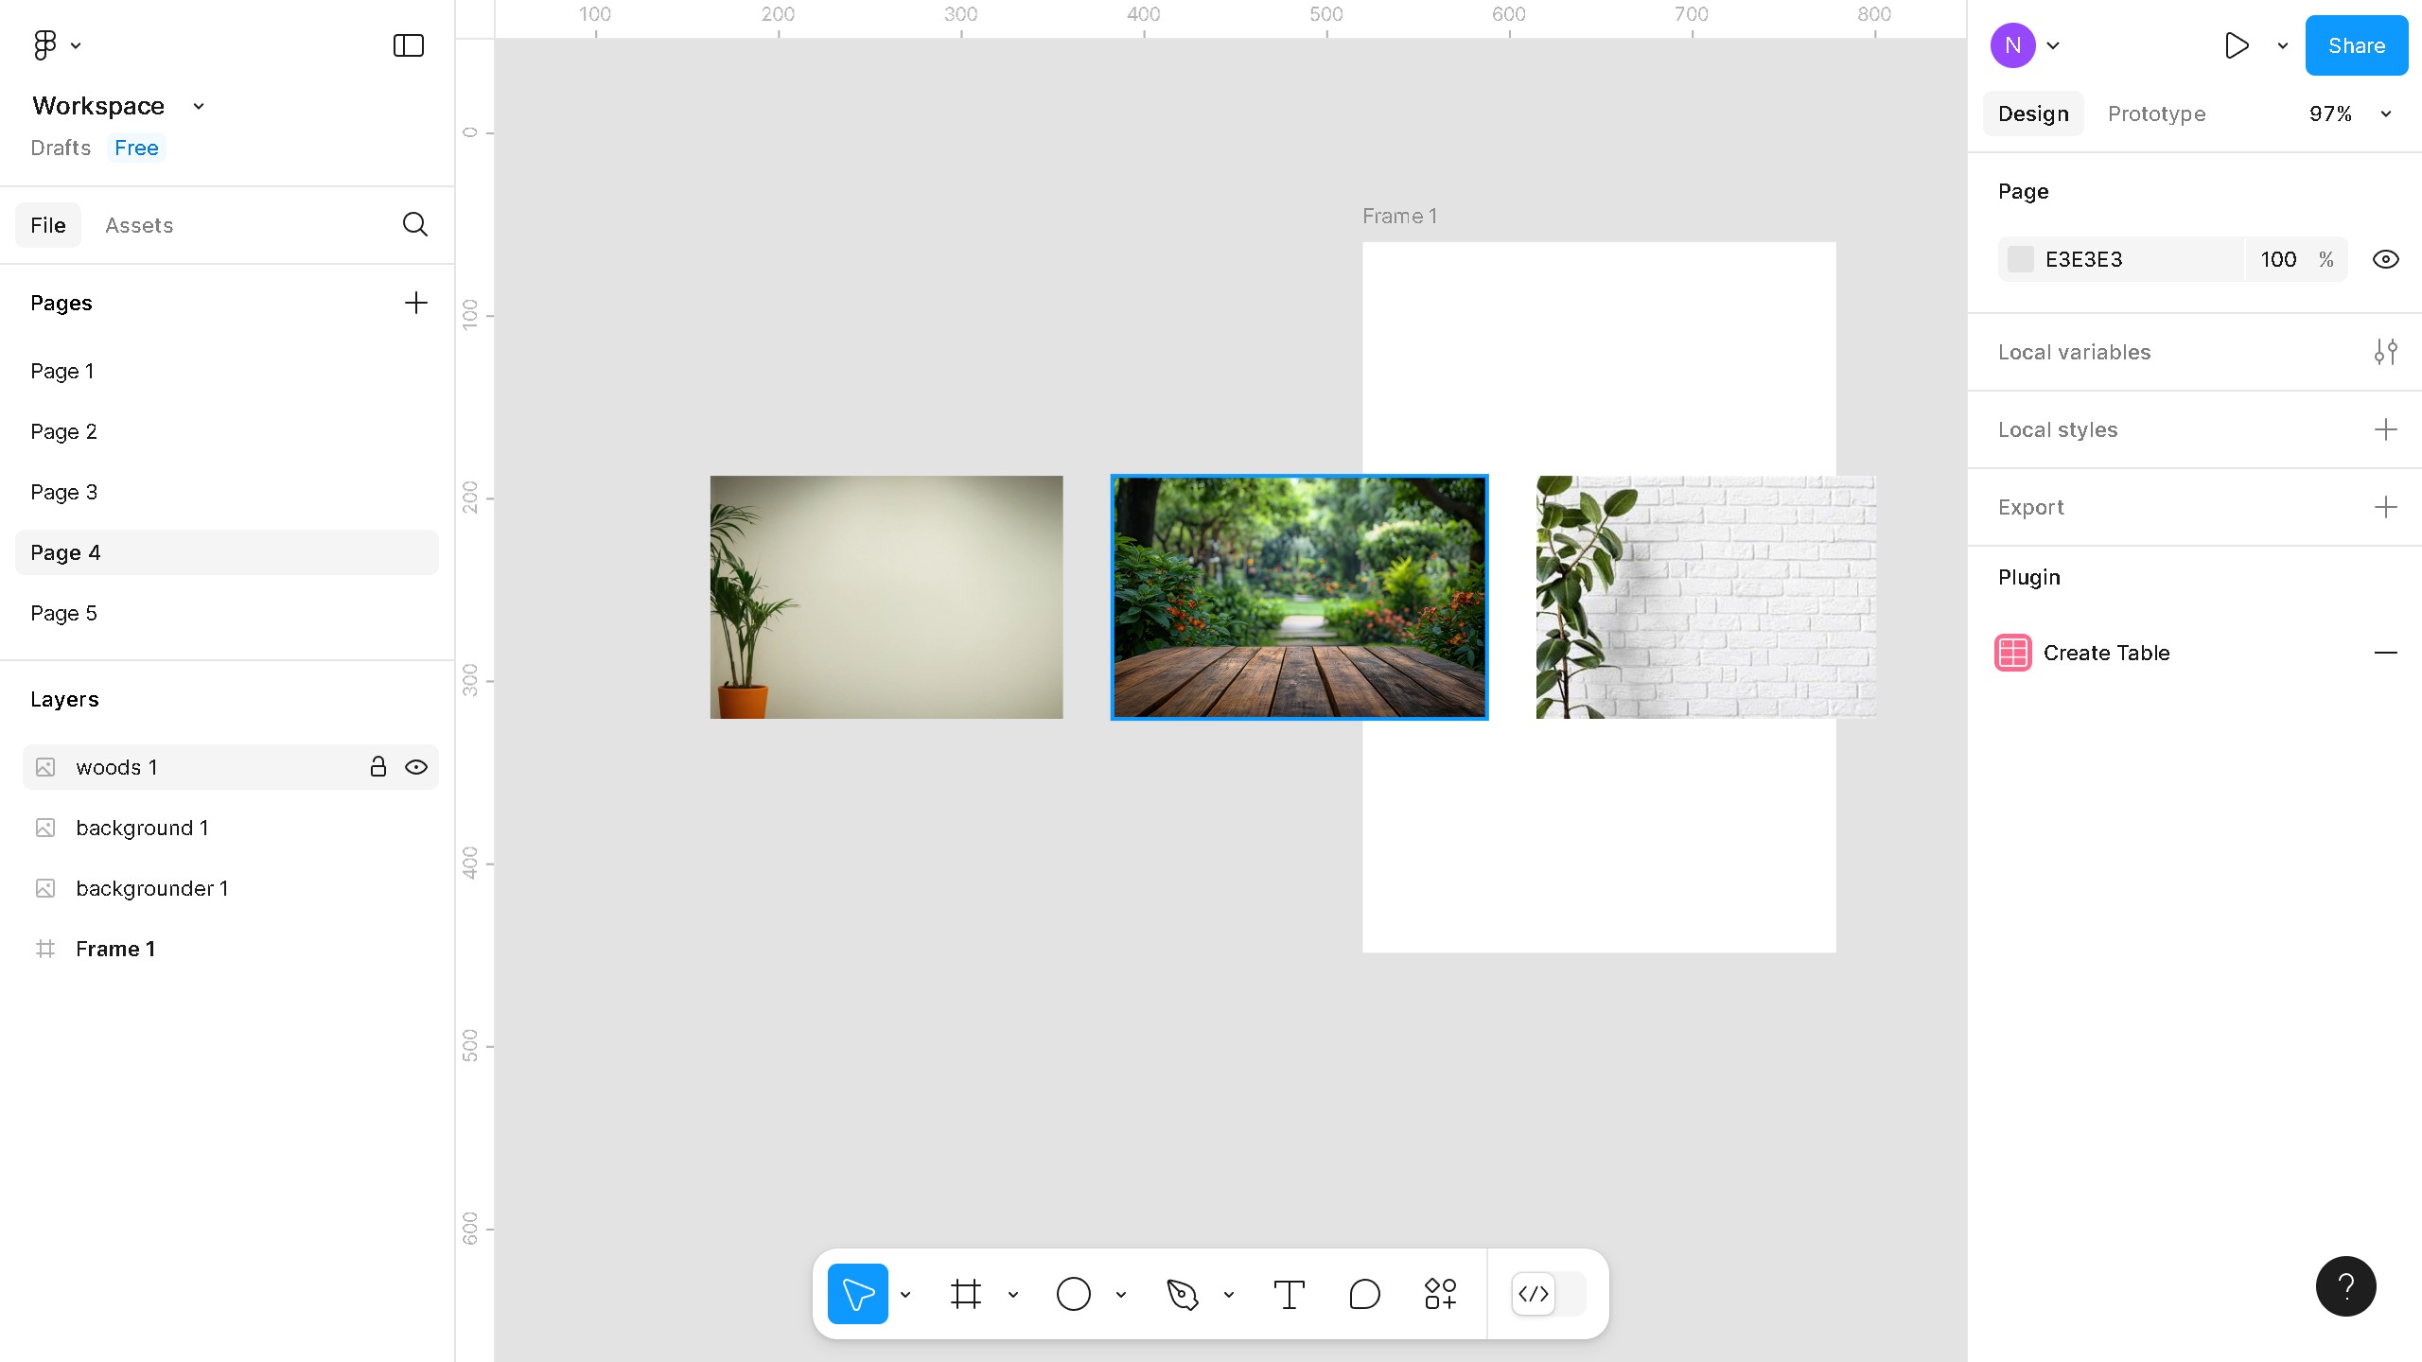2422x1362 pixels.
Task: Select the Frame tool in toolbar
Action: (x=965, y=1294)
